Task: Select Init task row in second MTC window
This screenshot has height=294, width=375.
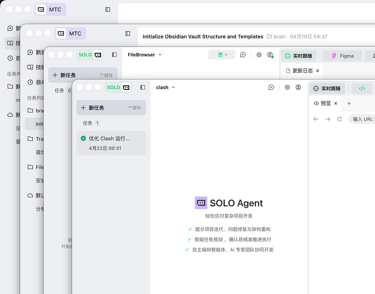Action: coord(34,124)
